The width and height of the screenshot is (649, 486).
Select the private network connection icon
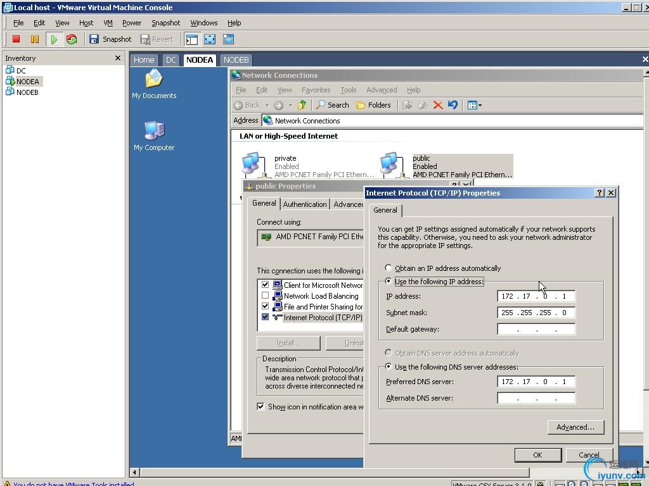(x=254, y=164)
